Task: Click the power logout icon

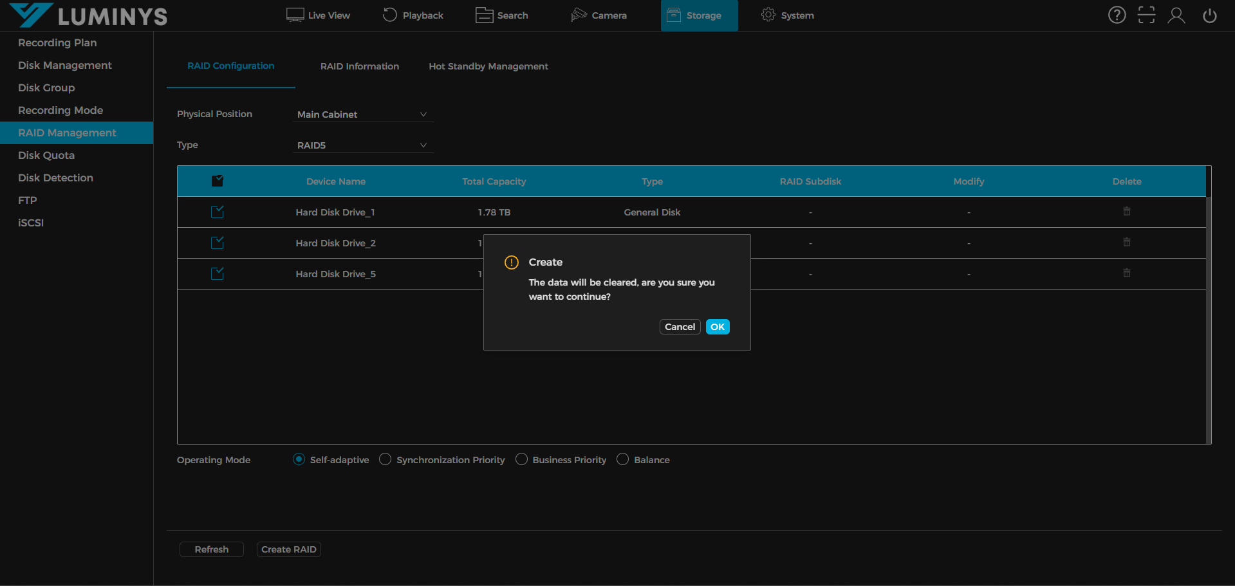Action: [x=1209, y=15]
